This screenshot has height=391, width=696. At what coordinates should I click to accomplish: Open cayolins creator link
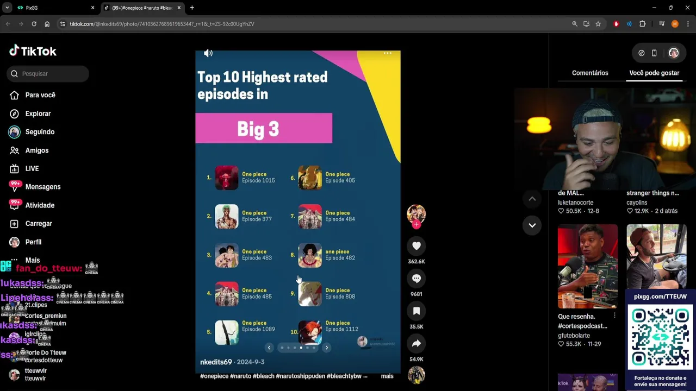point(637,203)
